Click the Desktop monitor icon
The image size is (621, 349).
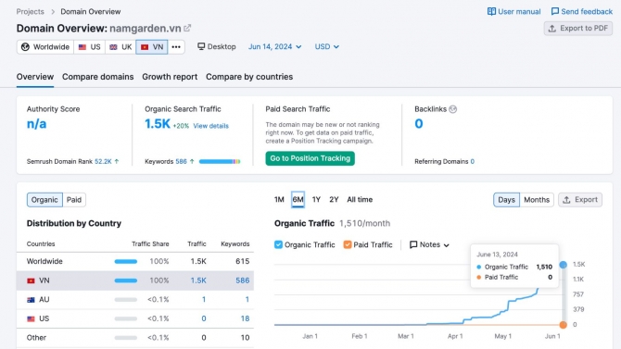(201, 46)
